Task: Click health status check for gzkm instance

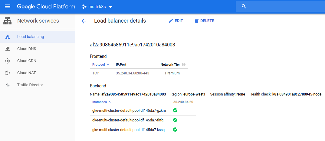Action: [175, 111]
